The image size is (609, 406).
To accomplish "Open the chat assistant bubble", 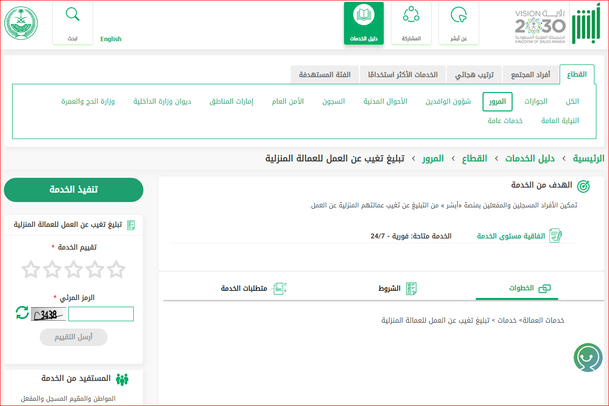I will [x=588, y=358].
